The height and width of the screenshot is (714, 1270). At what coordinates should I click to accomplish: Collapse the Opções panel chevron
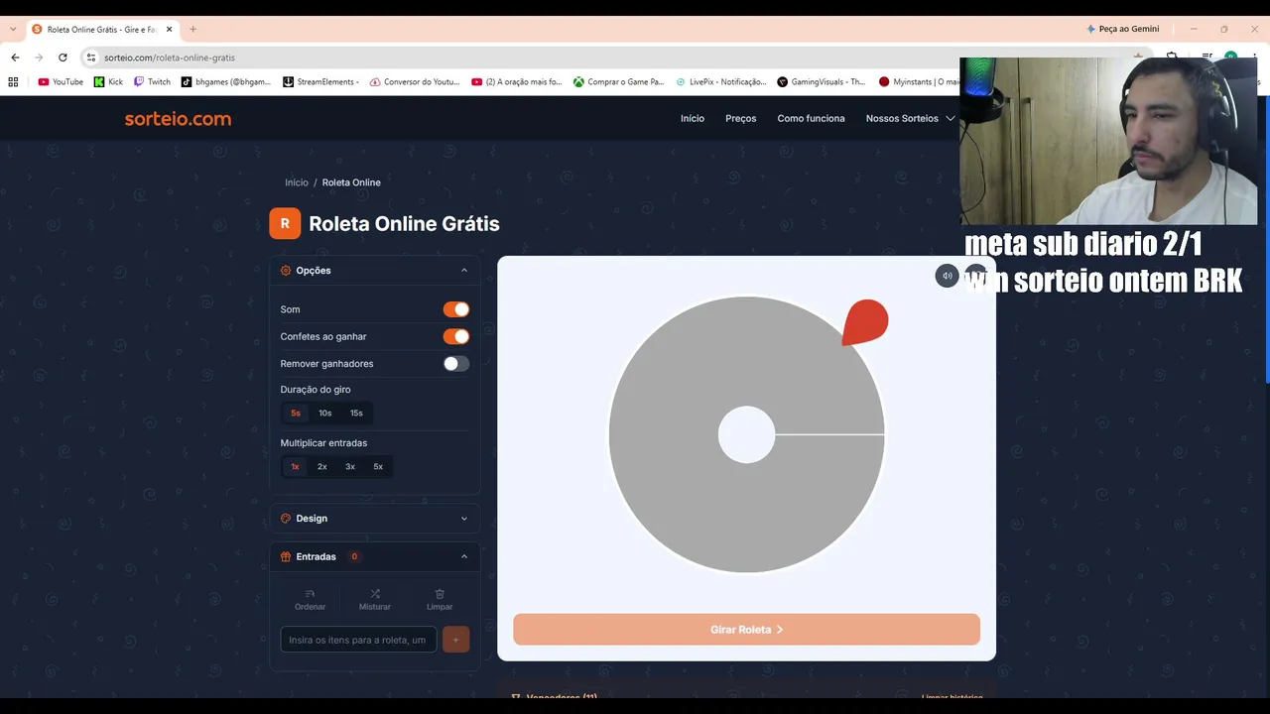(x=464, y=271)
